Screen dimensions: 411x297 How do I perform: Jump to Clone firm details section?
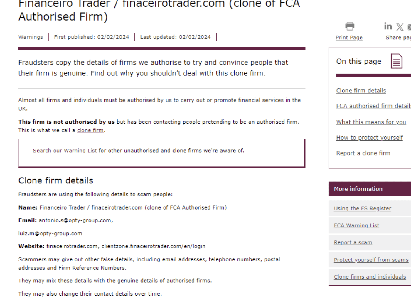click(361, 90)
